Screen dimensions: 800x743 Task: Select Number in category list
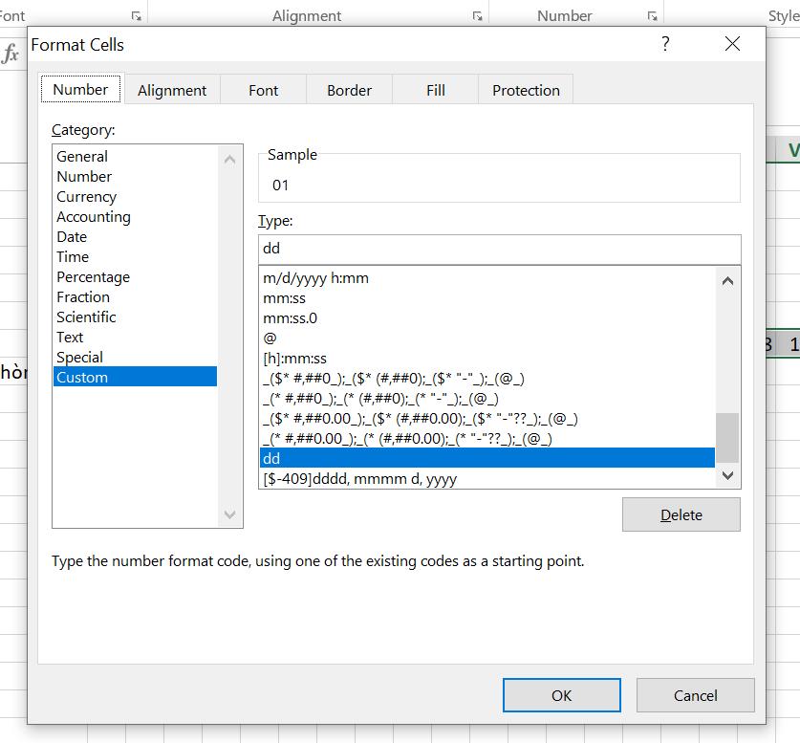tap(135, 176)
